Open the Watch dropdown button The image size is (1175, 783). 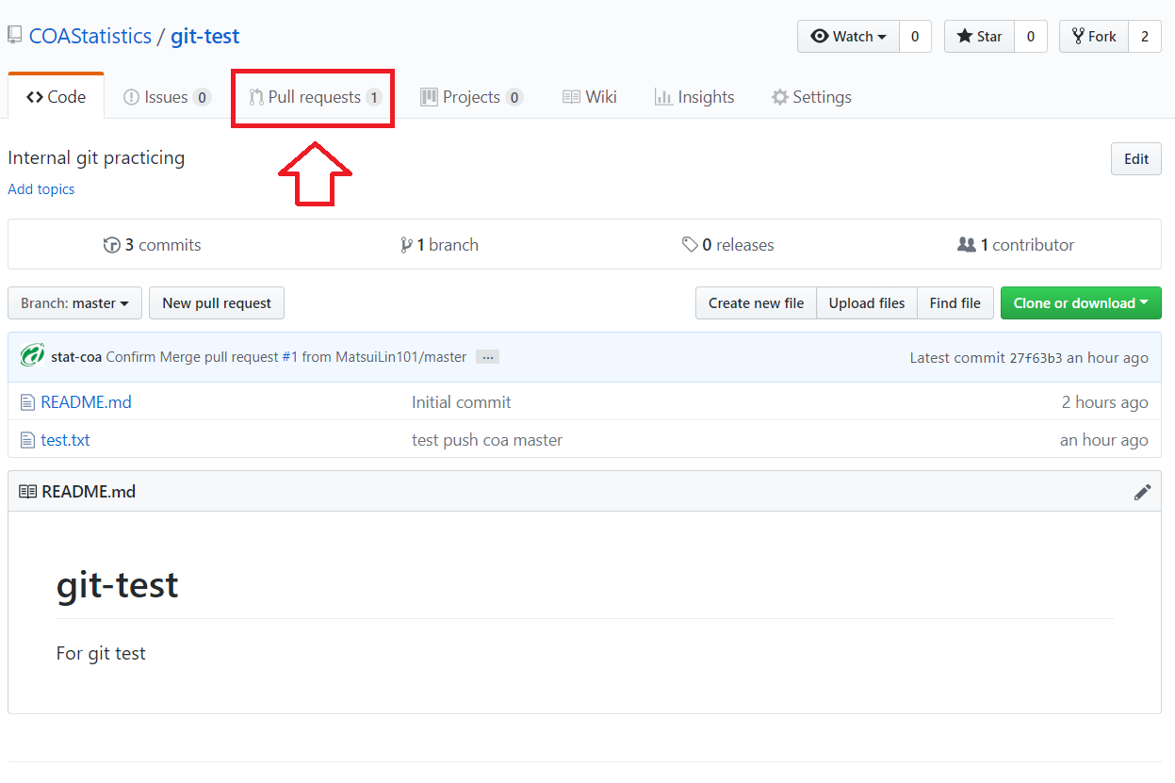pyautogui.click(x=848, y=37)
